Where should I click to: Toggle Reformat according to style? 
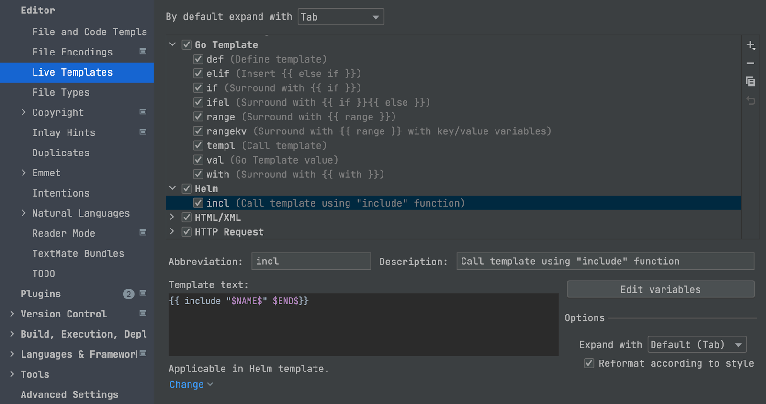[589, 363]
